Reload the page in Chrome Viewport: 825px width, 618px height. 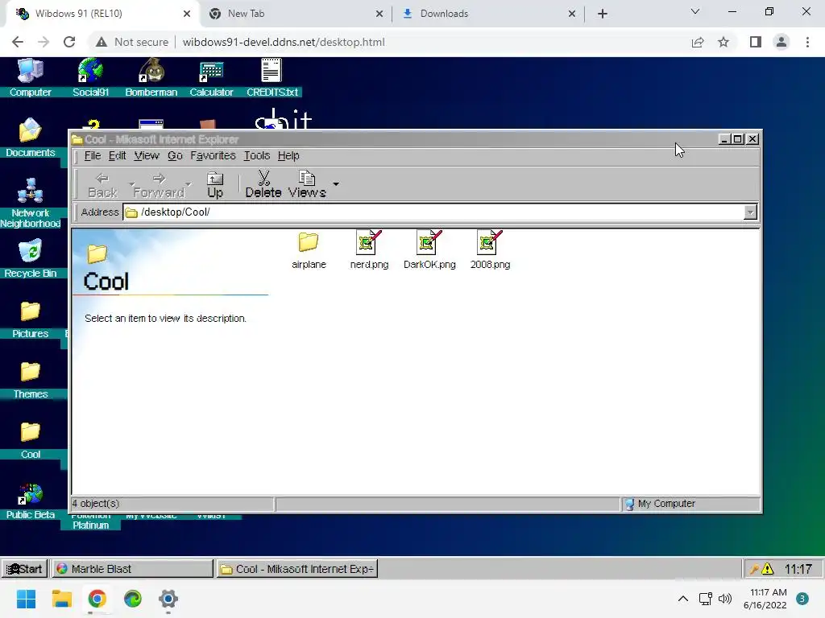click(69, 42)
